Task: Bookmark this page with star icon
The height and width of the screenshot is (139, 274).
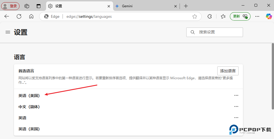Action: tap(195, 16)
